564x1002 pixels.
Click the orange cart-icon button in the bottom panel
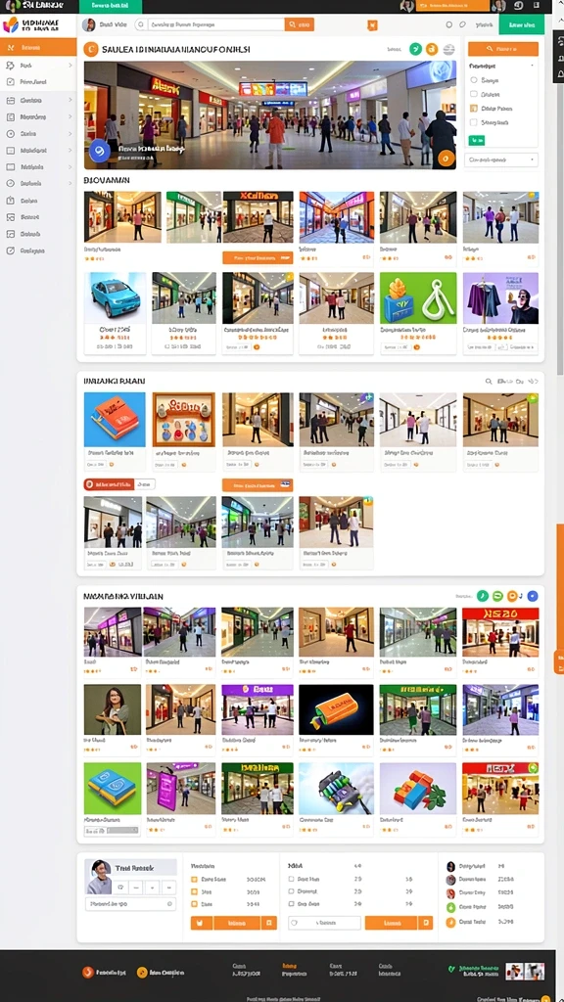tap(202, 923)
